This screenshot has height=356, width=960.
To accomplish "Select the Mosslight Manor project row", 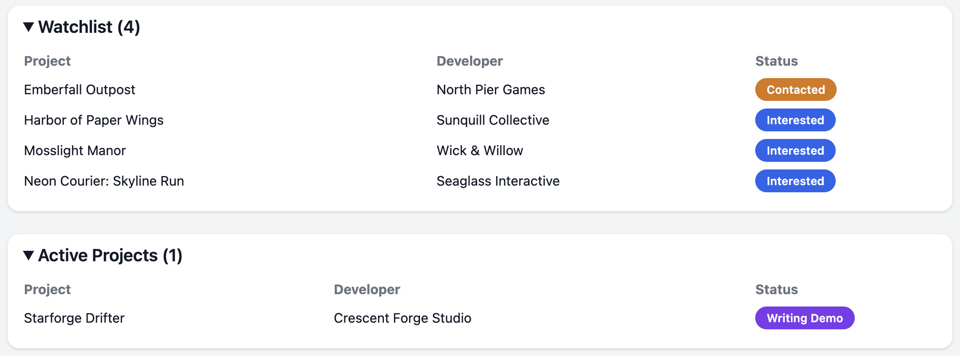I will coord(75,150).
